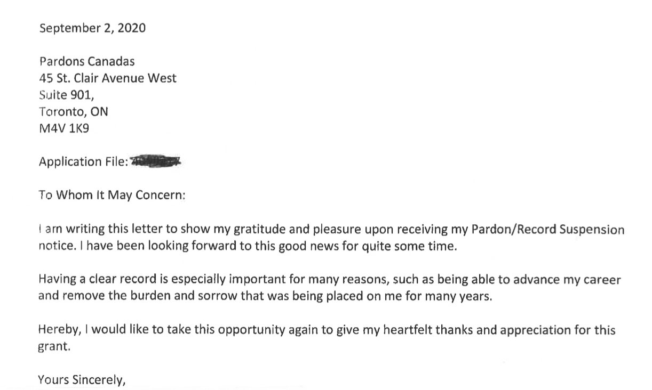Click the words Pardon/Record Suspension

click(x=548, y=230)
